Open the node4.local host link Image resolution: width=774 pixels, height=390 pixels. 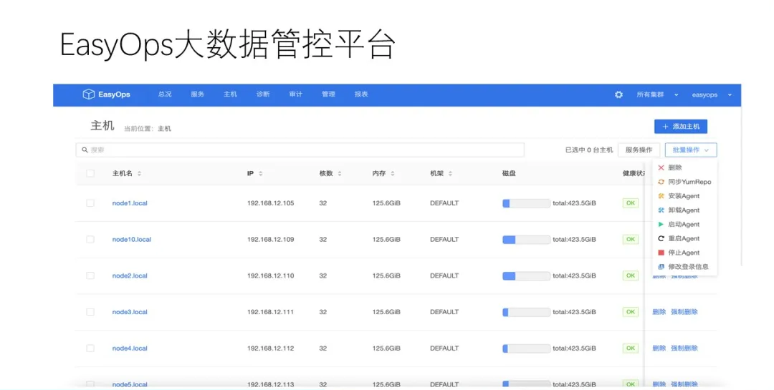click(130, 348)
